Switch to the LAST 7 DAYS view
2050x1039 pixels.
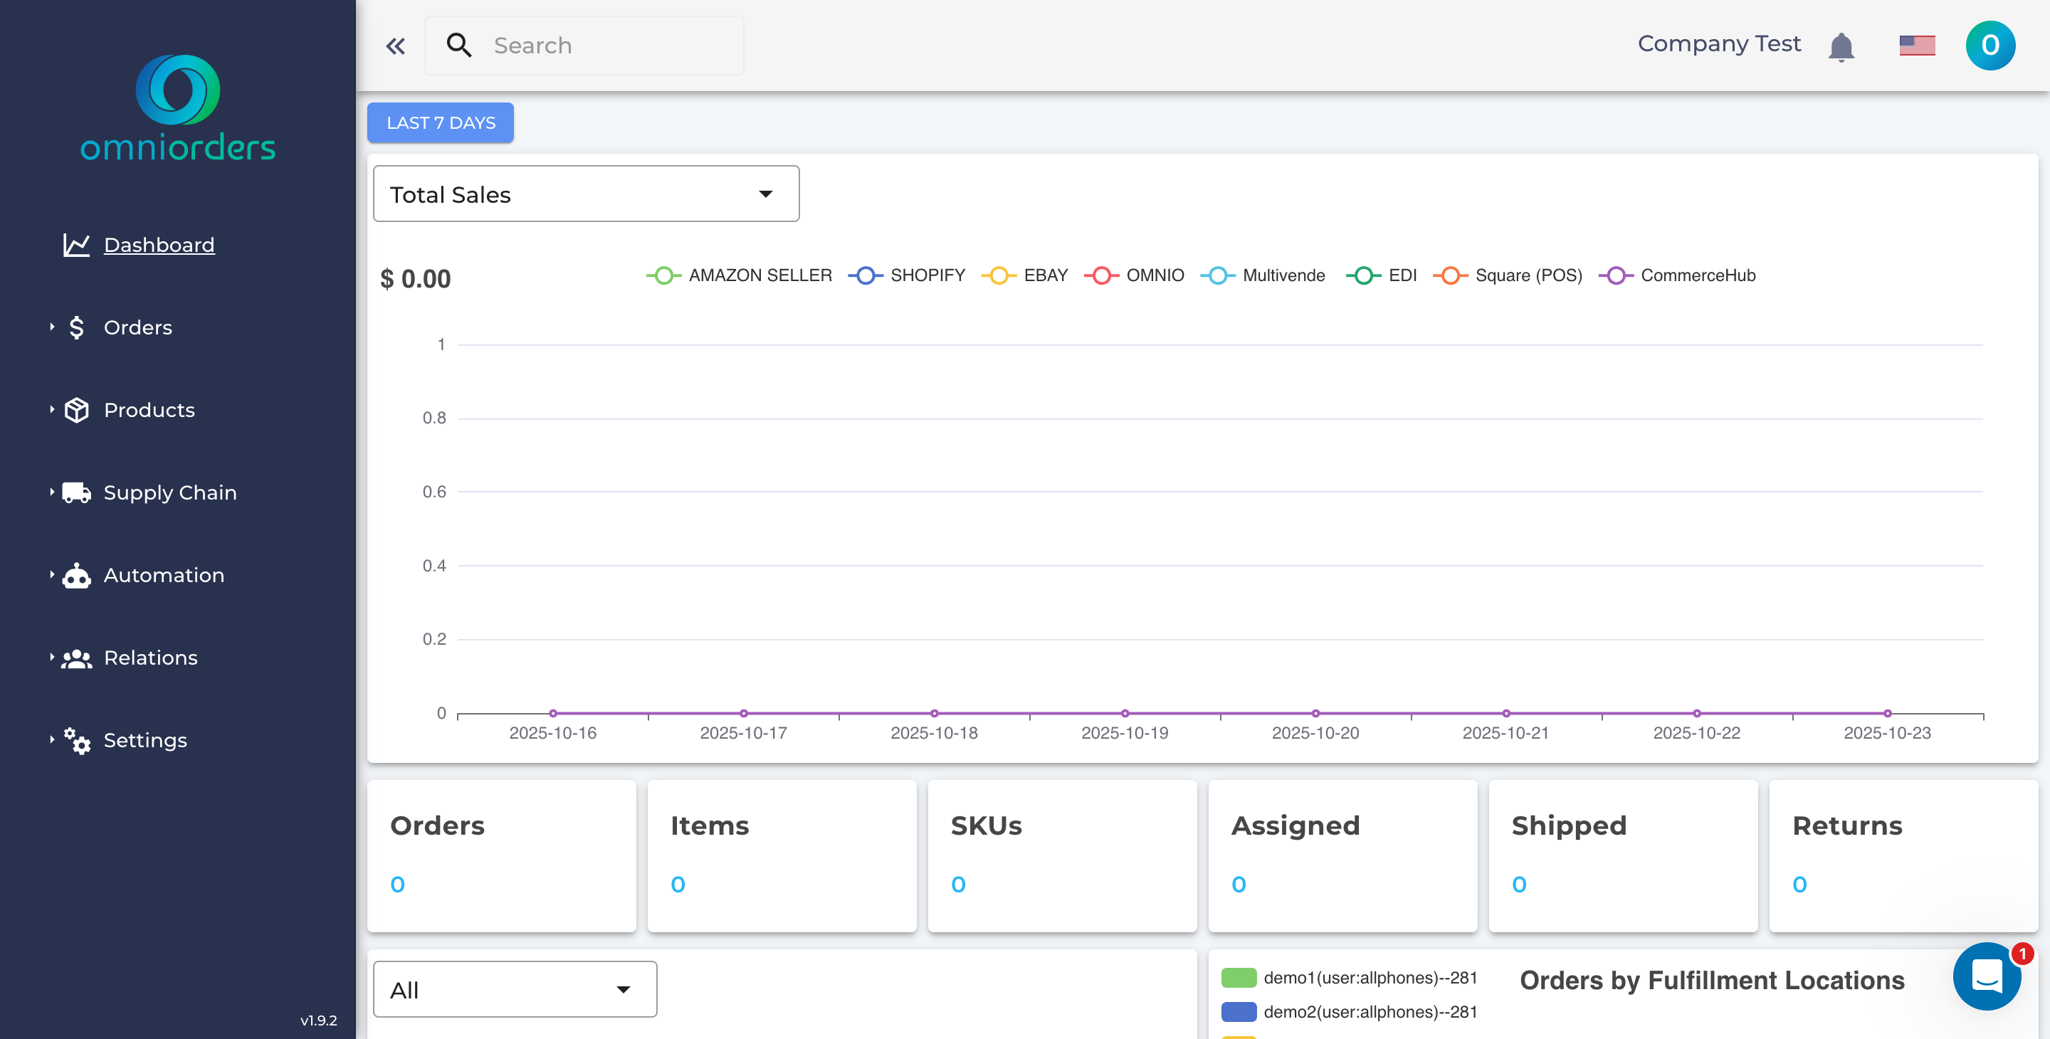[440, 122]
